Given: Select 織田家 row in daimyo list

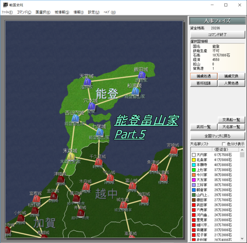Looking at the screenshot, I should (x=215, y=200).
